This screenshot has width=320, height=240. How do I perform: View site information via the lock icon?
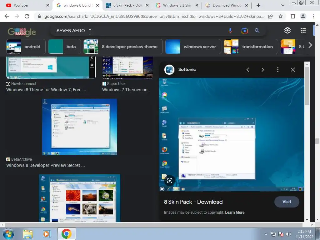tap(39, 16)
